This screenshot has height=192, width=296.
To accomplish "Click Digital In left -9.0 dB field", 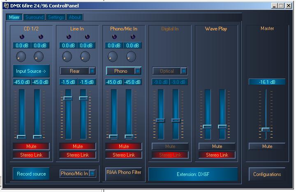I will (161, 82).
